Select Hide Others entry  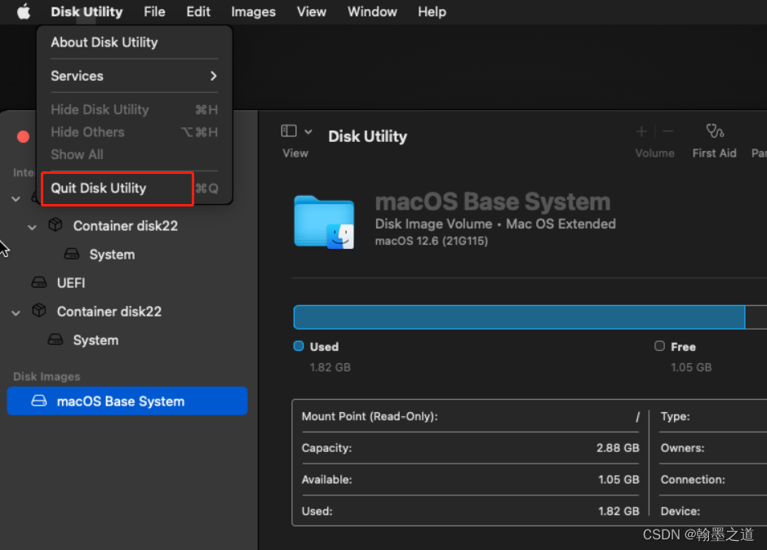pyautogui.click(x=134, y=132)
